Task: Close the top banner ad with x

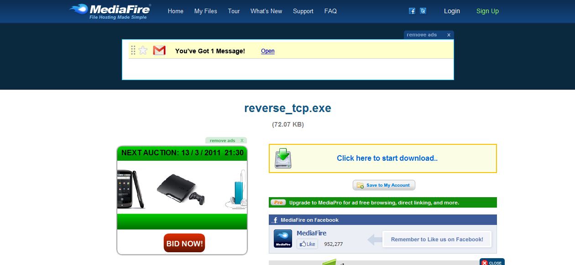Action: pos(449,35)
